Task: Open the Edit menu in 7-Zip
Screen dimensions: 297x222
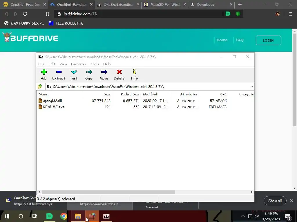Action: pyautogui.click(x=52, y=64)
